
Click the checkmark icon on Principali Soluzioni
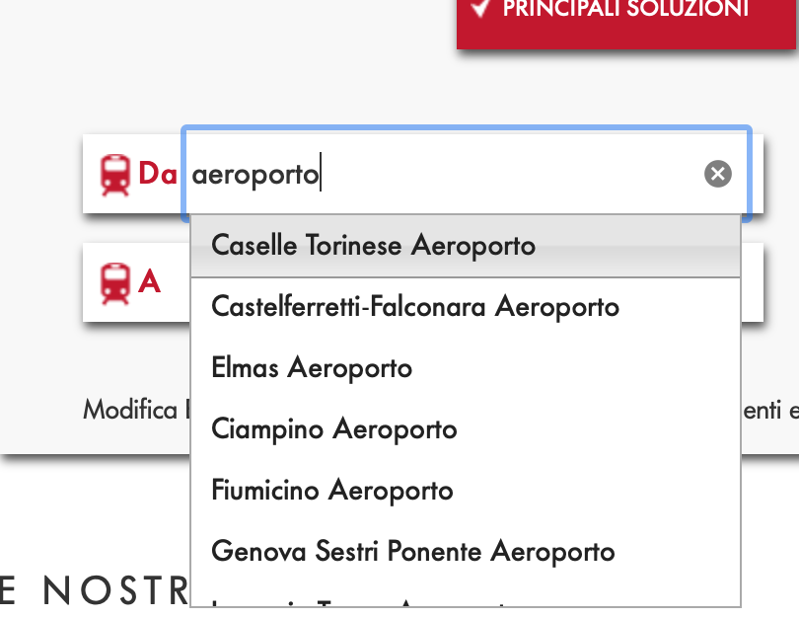[481, 9]
